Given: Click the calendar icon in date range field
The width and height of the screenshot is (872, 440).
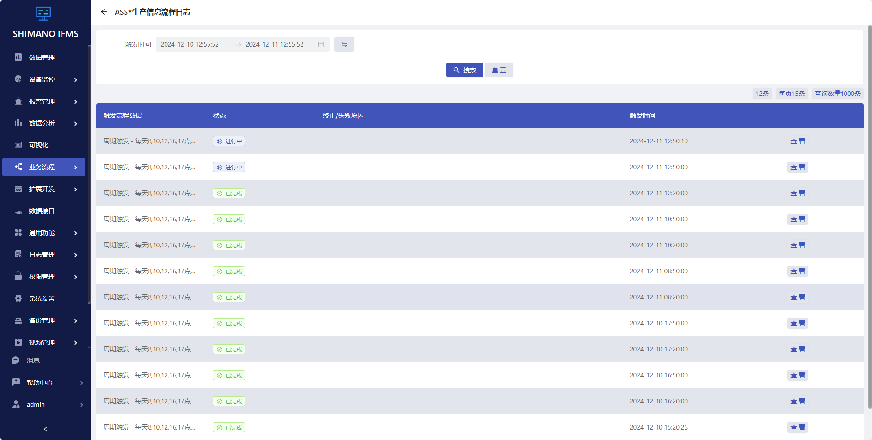Looking at the screenshot, I should (321, 44).
